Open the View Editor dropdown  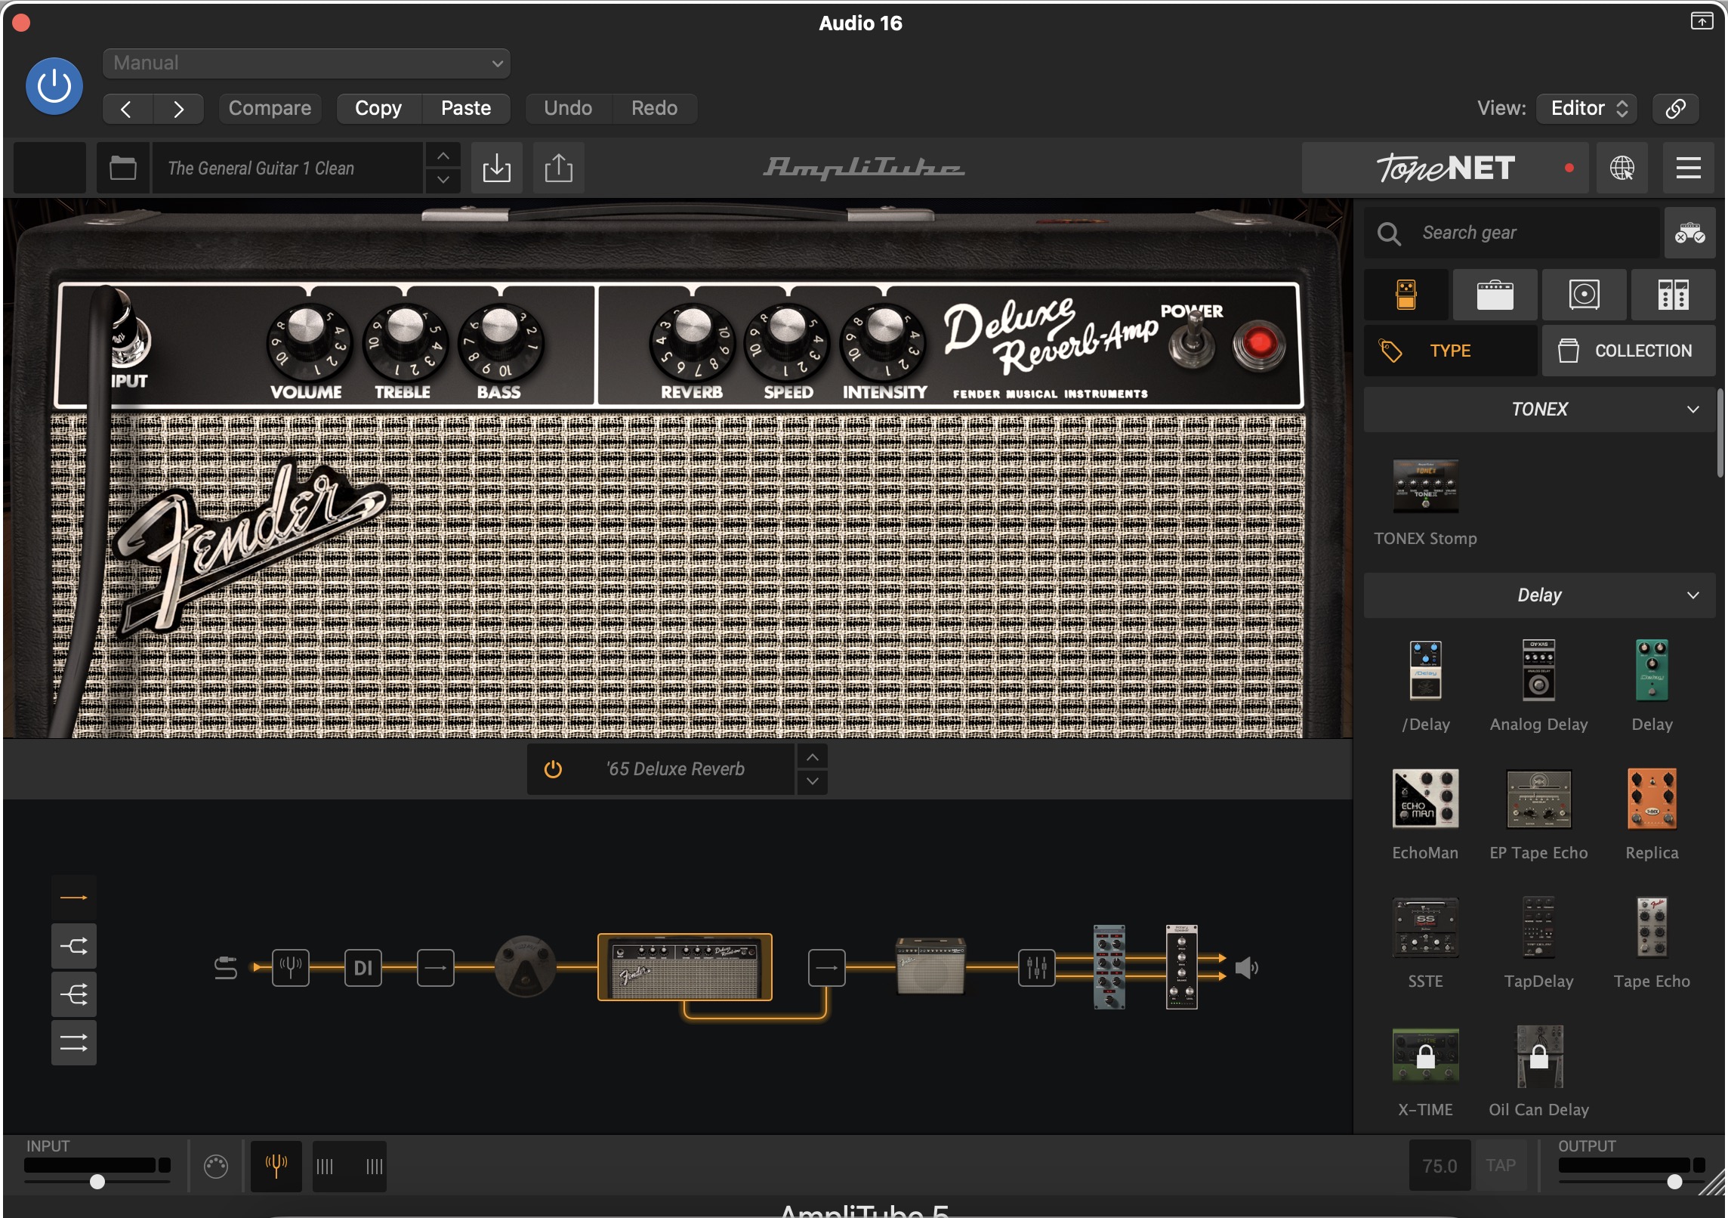(1587, 109)
